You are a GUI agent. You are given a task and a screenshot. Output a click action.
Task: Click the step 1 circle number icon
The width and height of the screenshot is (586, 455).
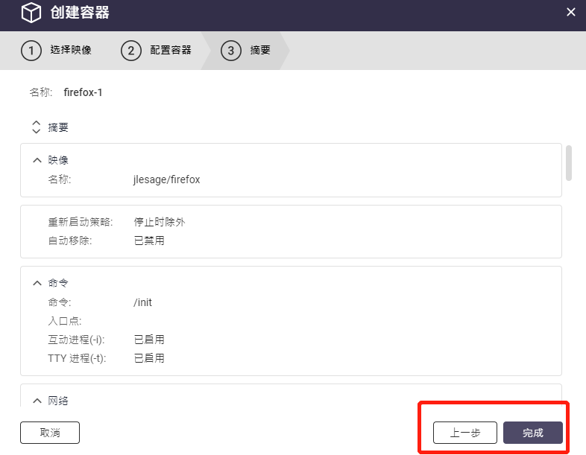tap(31, 51)
